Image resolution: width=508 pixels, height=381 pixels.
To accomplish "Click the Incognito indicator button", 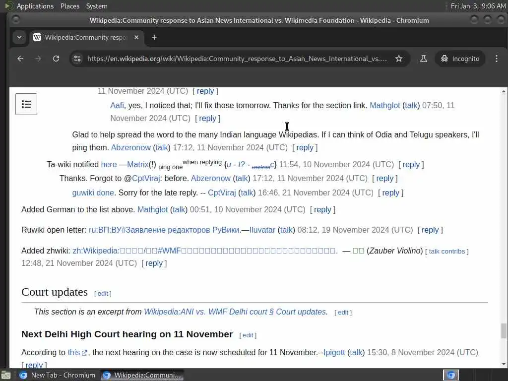I will [460, 59].
